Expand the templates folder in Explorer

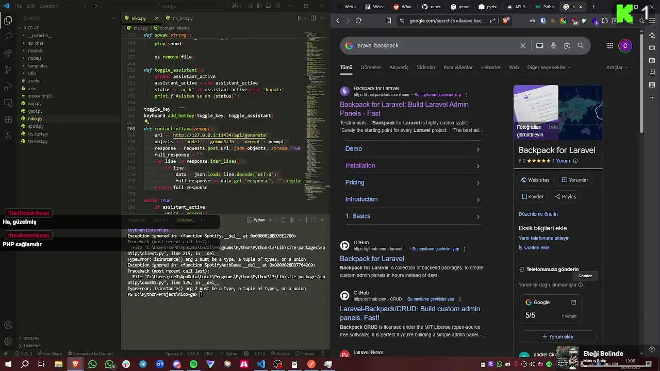pyautogui.click(x=38, y=66)
